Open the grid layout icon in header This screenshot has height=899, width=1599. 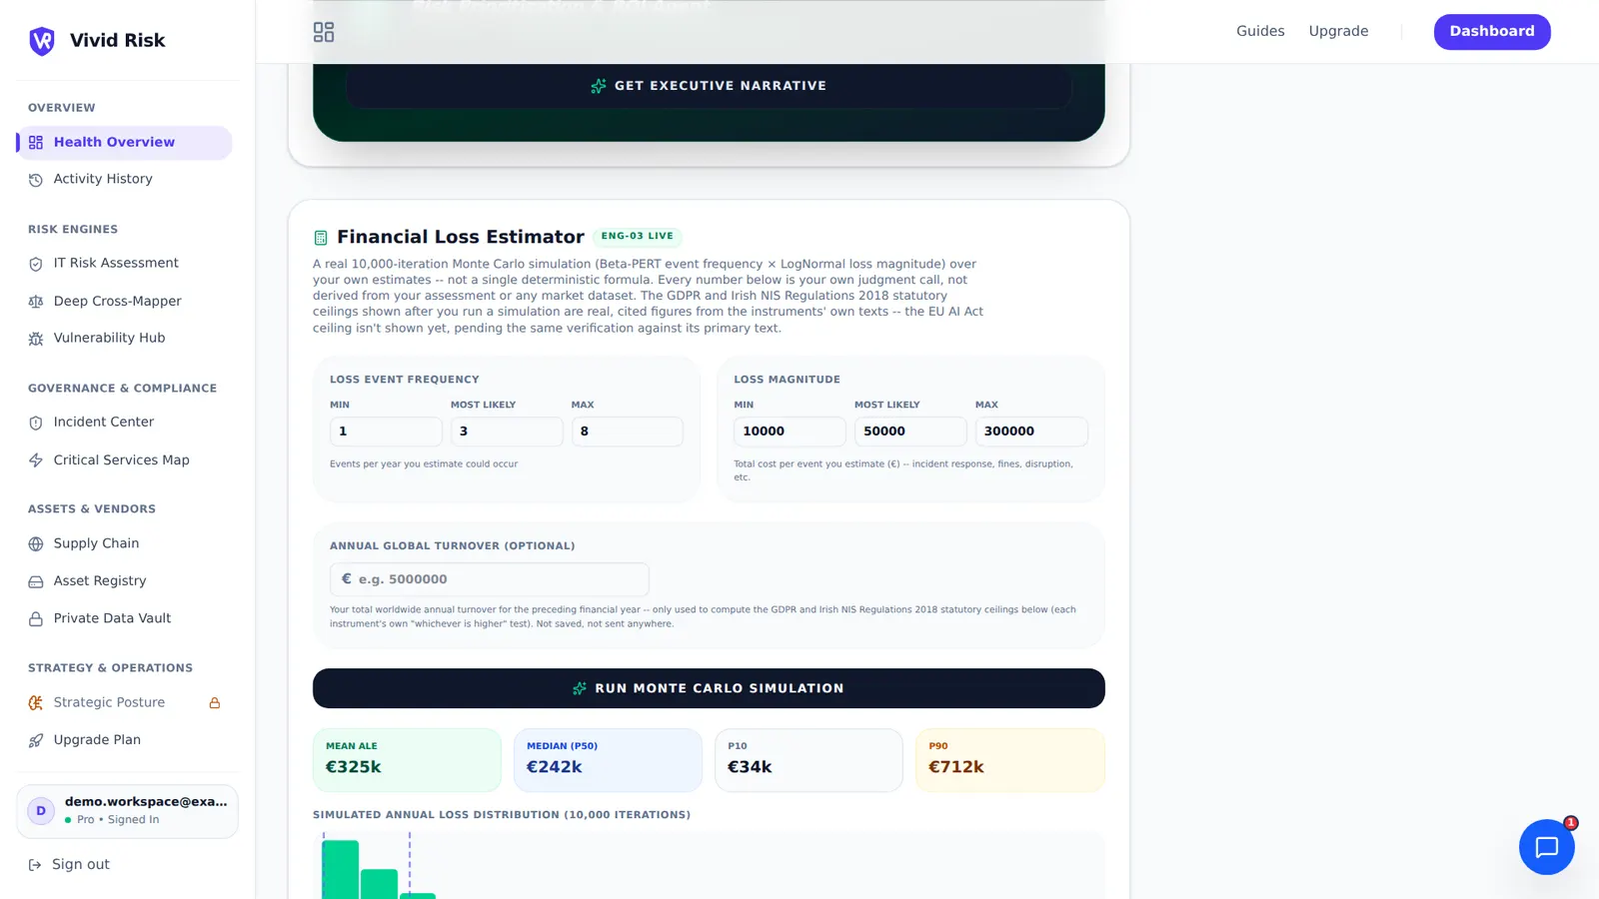click(x=324, y=32)
